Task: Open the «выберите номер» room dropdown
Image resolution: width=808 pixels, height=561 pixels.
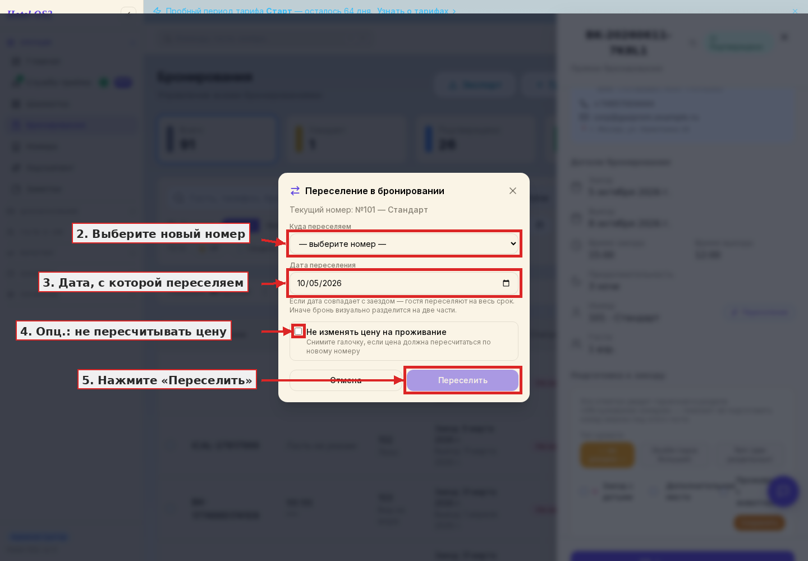Action: point(404,243)
